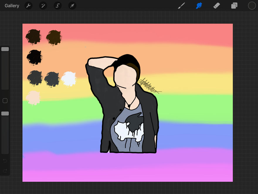
Task: Open the brush library via the paint icon
Action: 181,5
